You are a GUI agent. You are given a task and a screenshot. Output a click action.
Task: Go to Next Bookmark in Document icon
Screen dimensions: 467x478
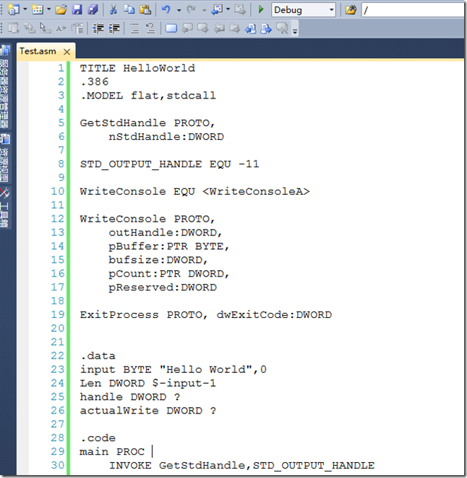tap(266, 28)
